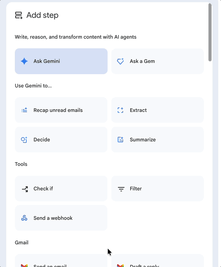Pick the Extract step card

coord(158,110)
